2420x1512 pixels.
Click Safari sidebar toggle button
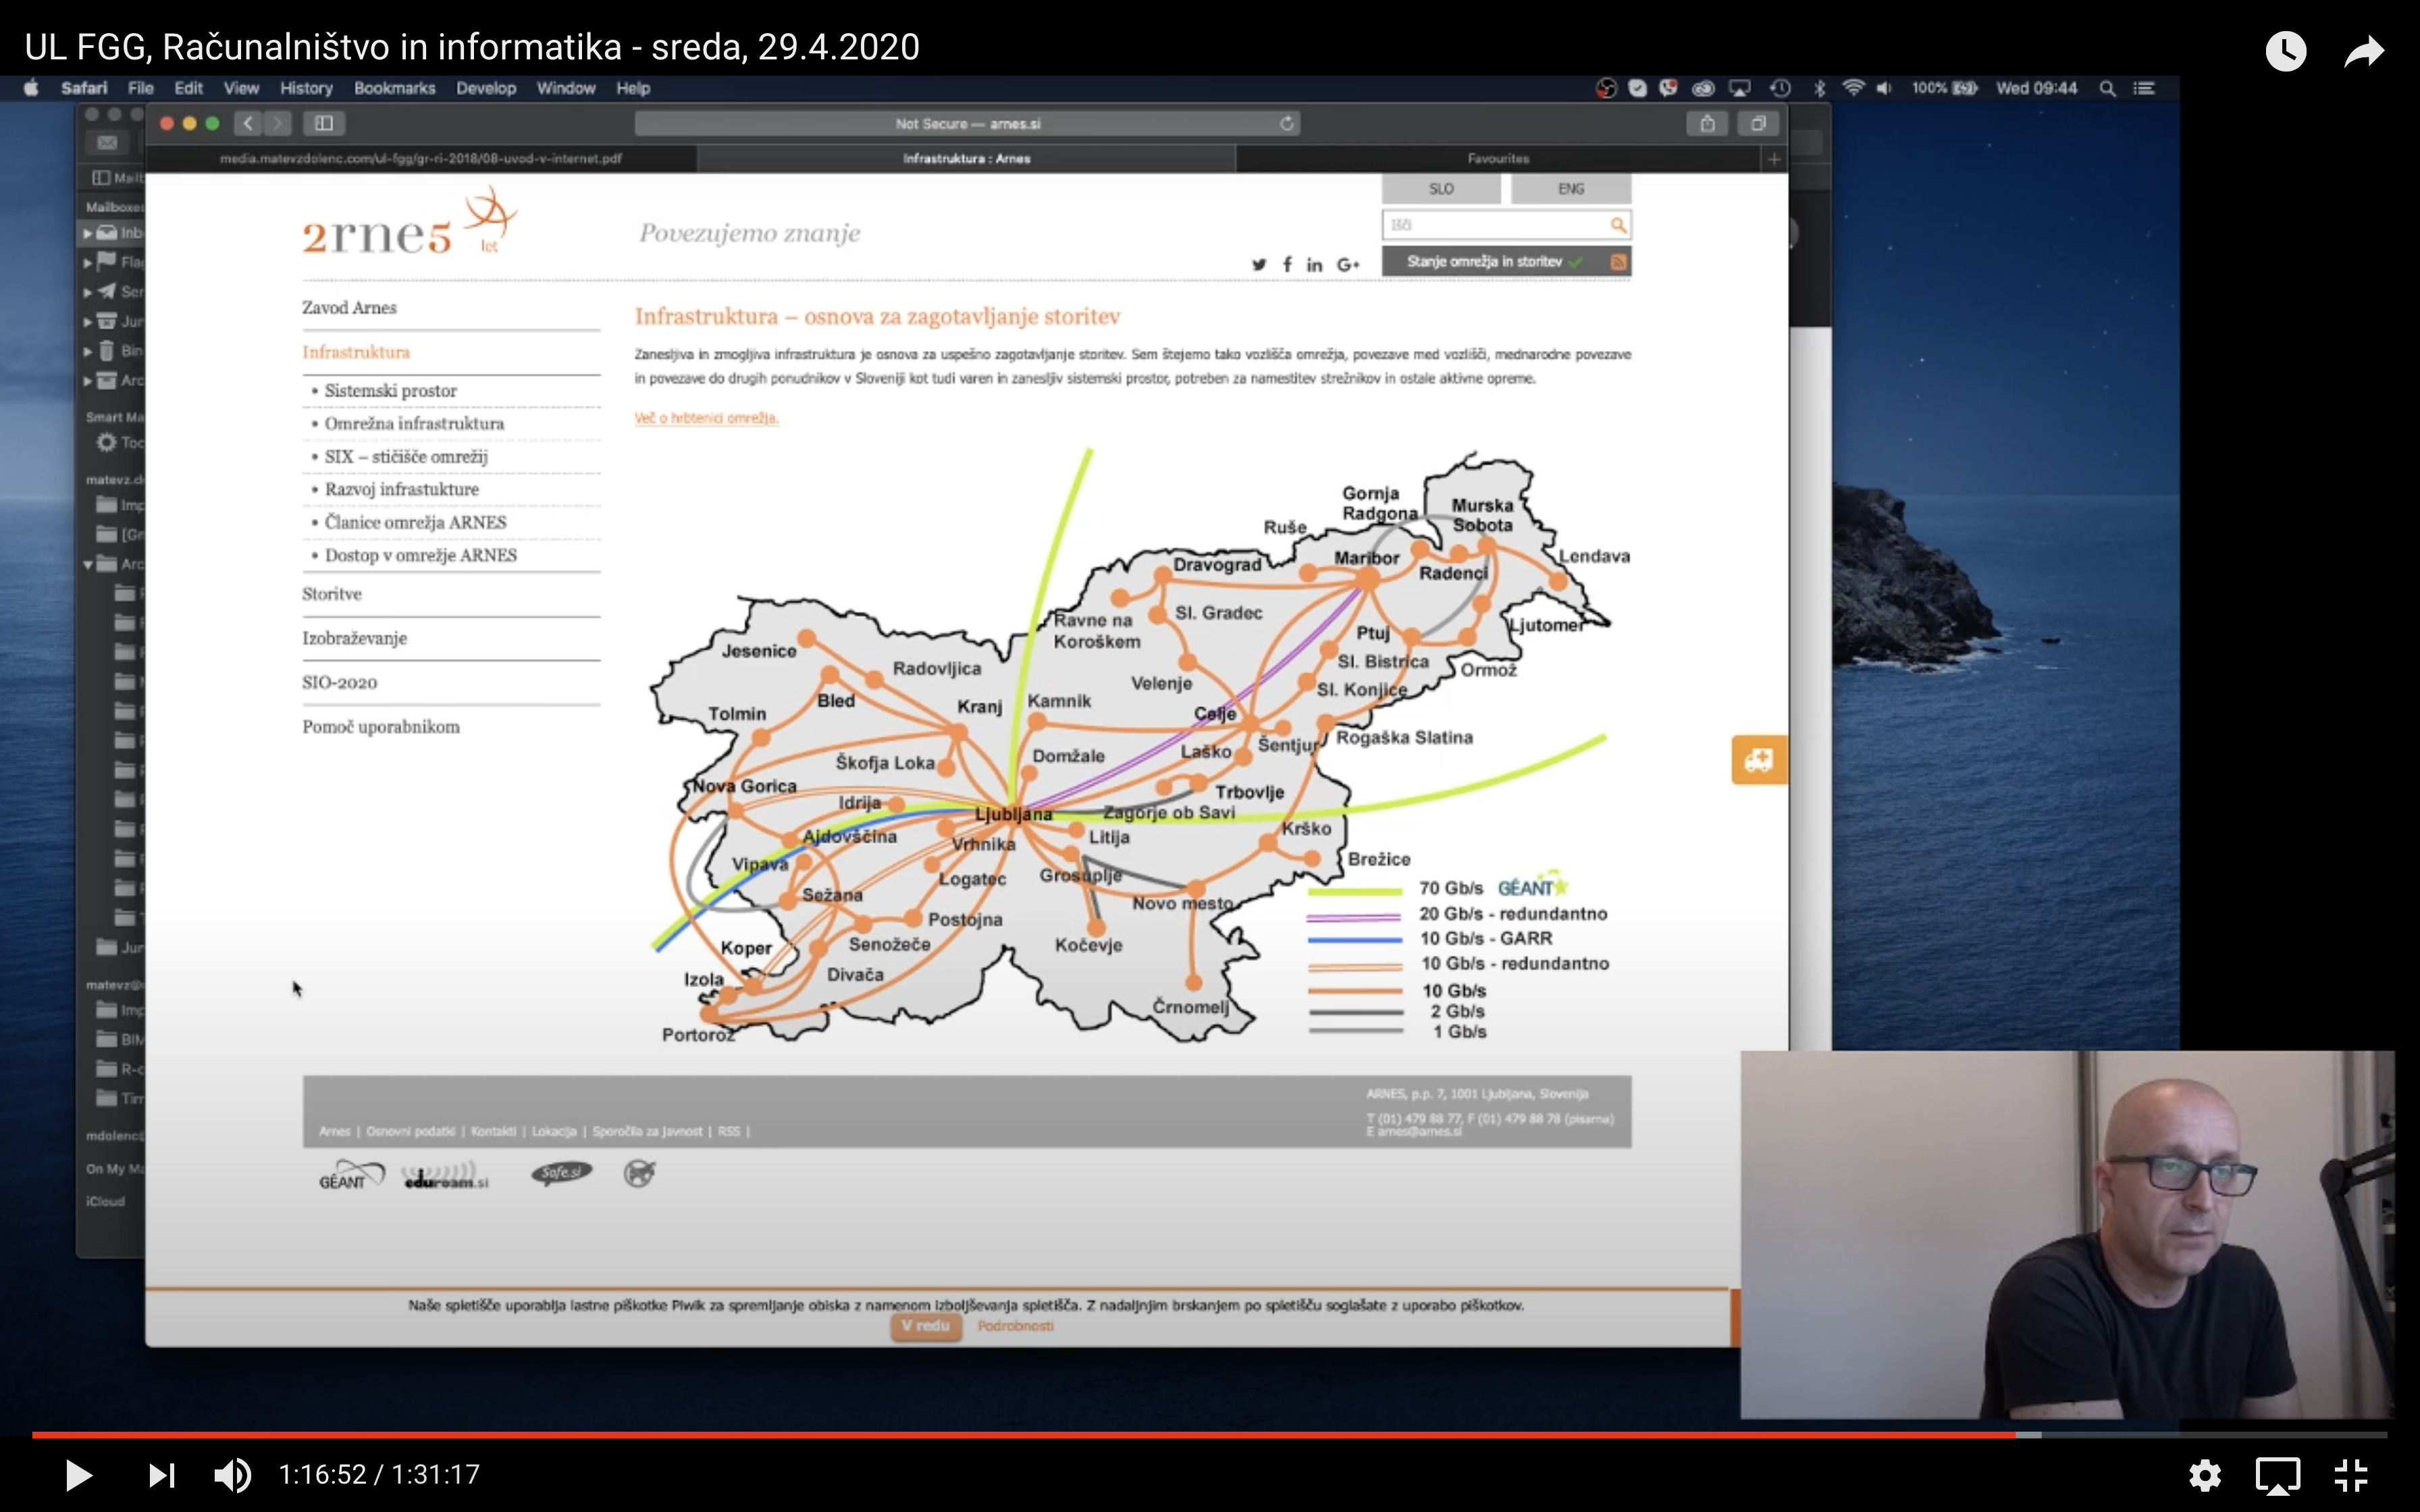pyautogui.click(x=324, y=123)
